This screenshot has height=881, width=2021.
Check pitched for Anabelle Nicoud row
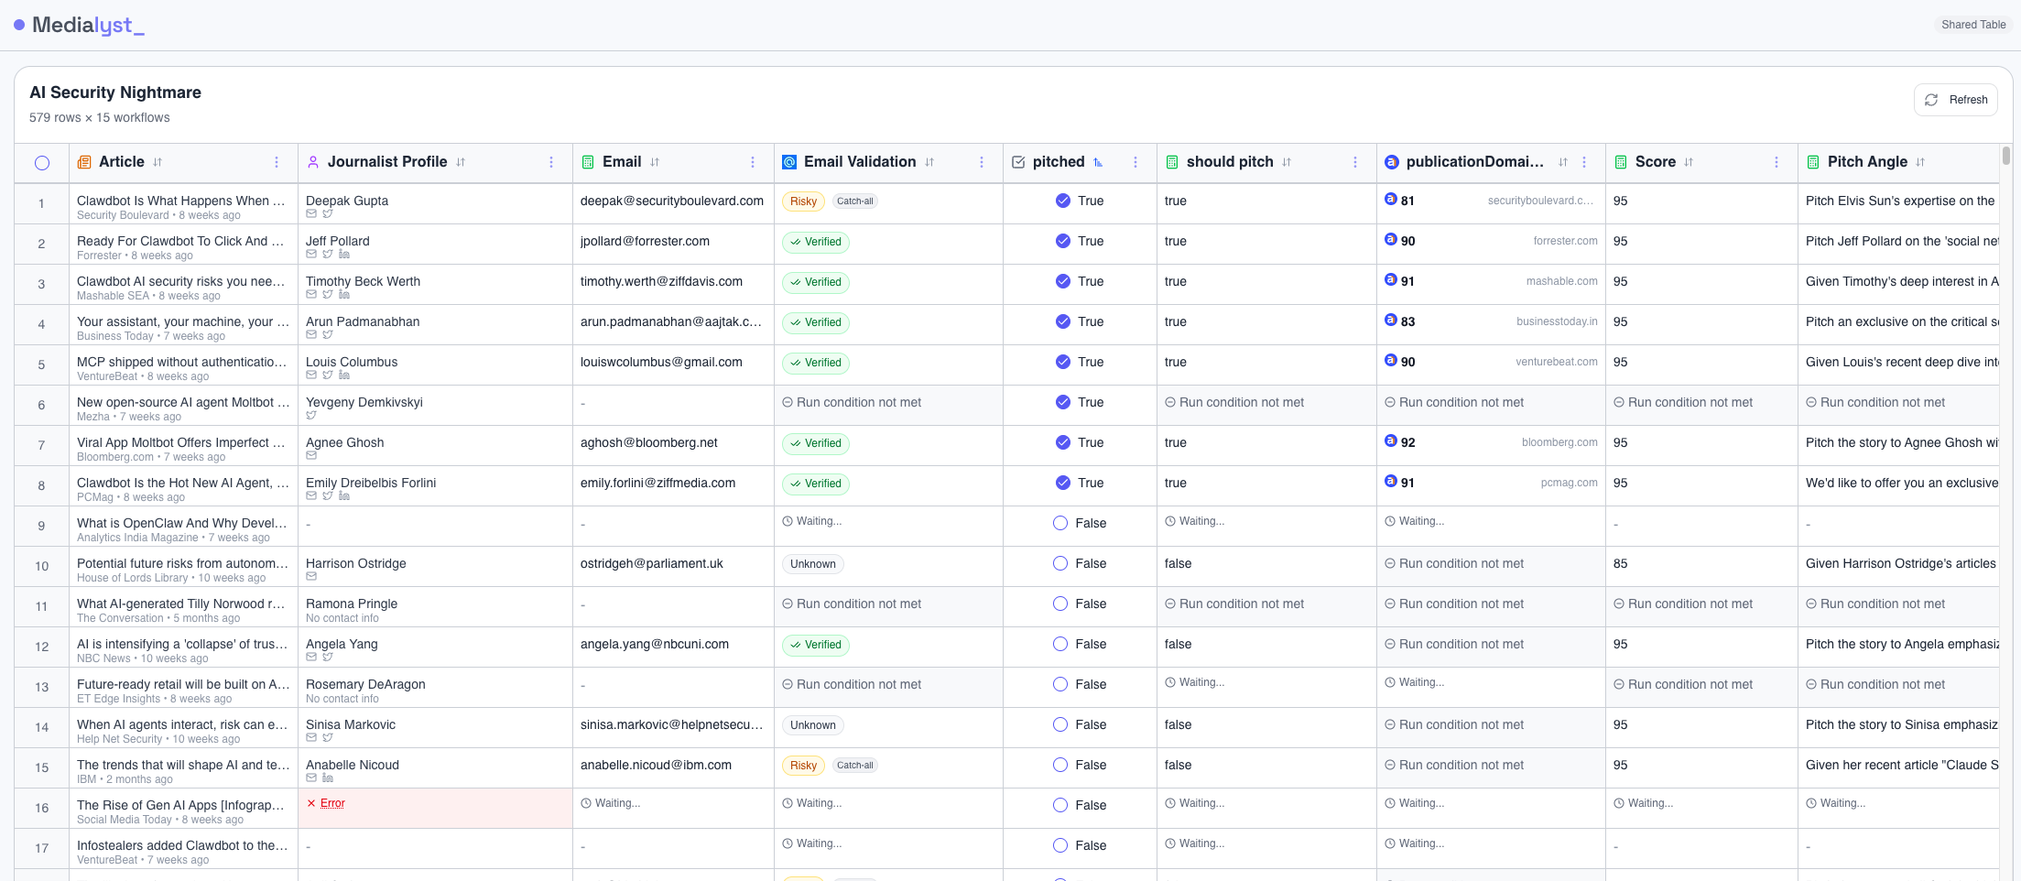point(1060,765)
